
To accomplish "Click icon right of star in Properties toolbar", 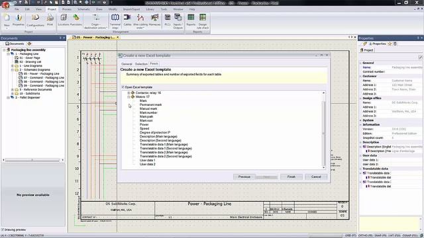I will click(x=395, y=44).
